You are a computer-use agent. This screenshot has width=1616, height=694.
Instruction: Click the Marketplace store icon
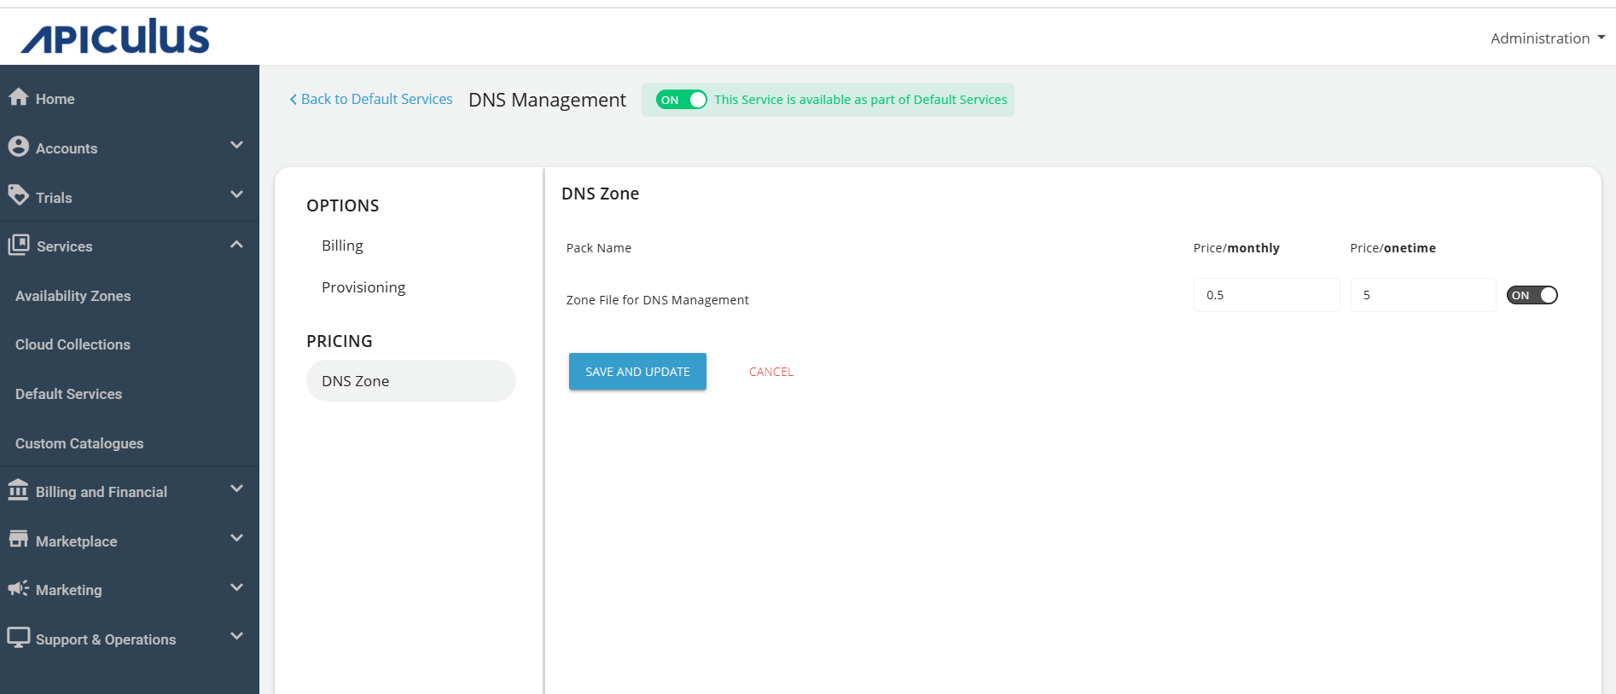pyautogui.click(x=18, y=540)
